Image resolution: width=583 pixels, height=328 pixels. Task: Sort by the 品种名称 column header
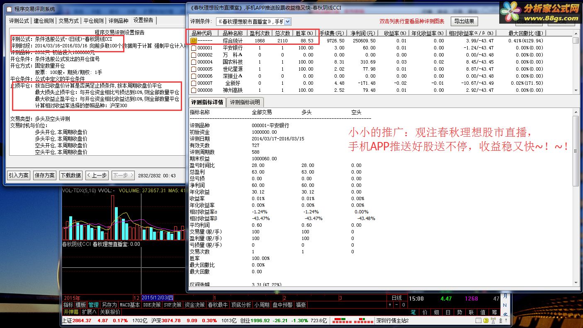coord(233,33)
